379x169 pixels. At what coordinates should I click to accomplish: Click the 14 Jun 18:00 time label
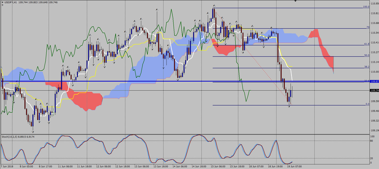click(198, 167)
